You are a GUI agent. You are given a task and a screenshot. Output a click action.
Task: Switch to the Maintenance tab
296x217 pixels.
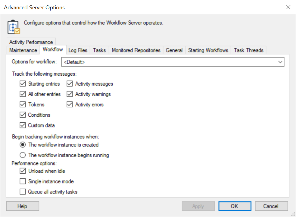(x=23, y=50)
